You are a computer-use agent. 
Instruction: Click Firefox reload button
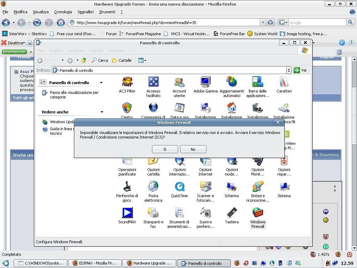tap(37, 23)
